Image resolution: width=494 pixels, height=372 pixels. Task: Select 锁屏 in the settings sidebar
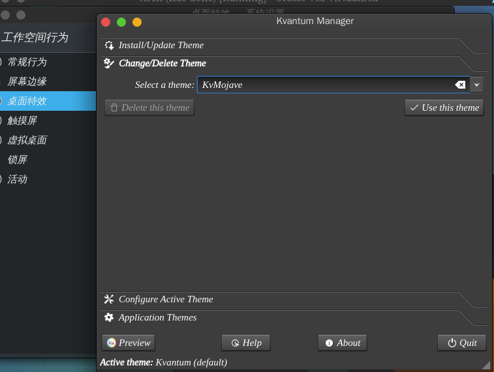[x=48, y=160]
